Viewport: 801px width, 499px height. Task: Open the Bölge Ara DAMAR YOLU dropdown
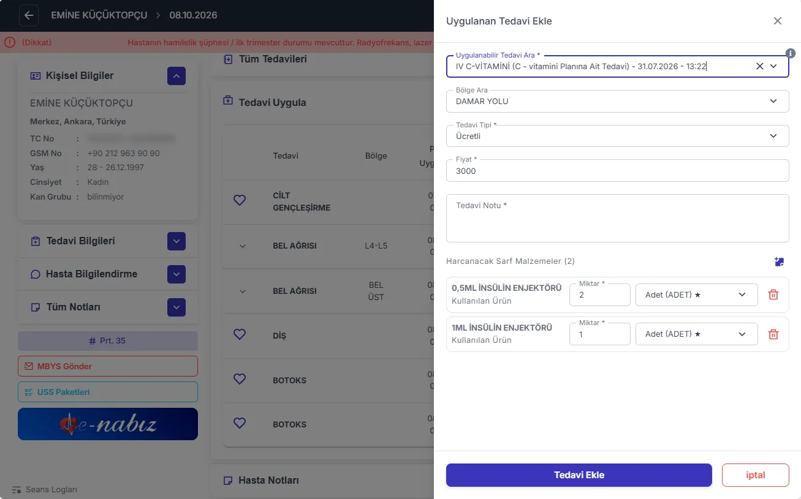(x=617, y=101)
